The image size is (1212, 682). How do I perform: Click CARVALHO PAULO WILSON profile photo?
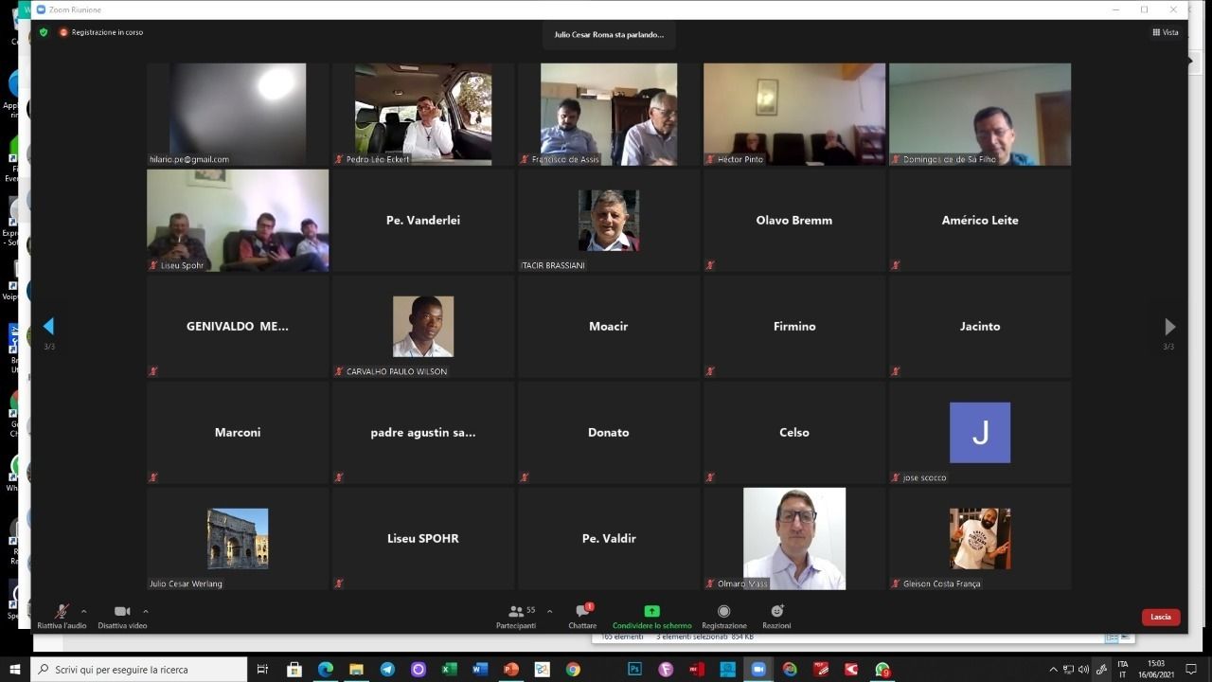(423, 327)
